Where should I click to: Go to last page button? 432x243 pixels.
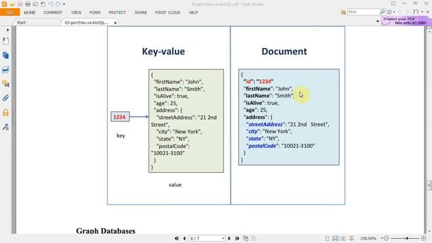(237, 238)
